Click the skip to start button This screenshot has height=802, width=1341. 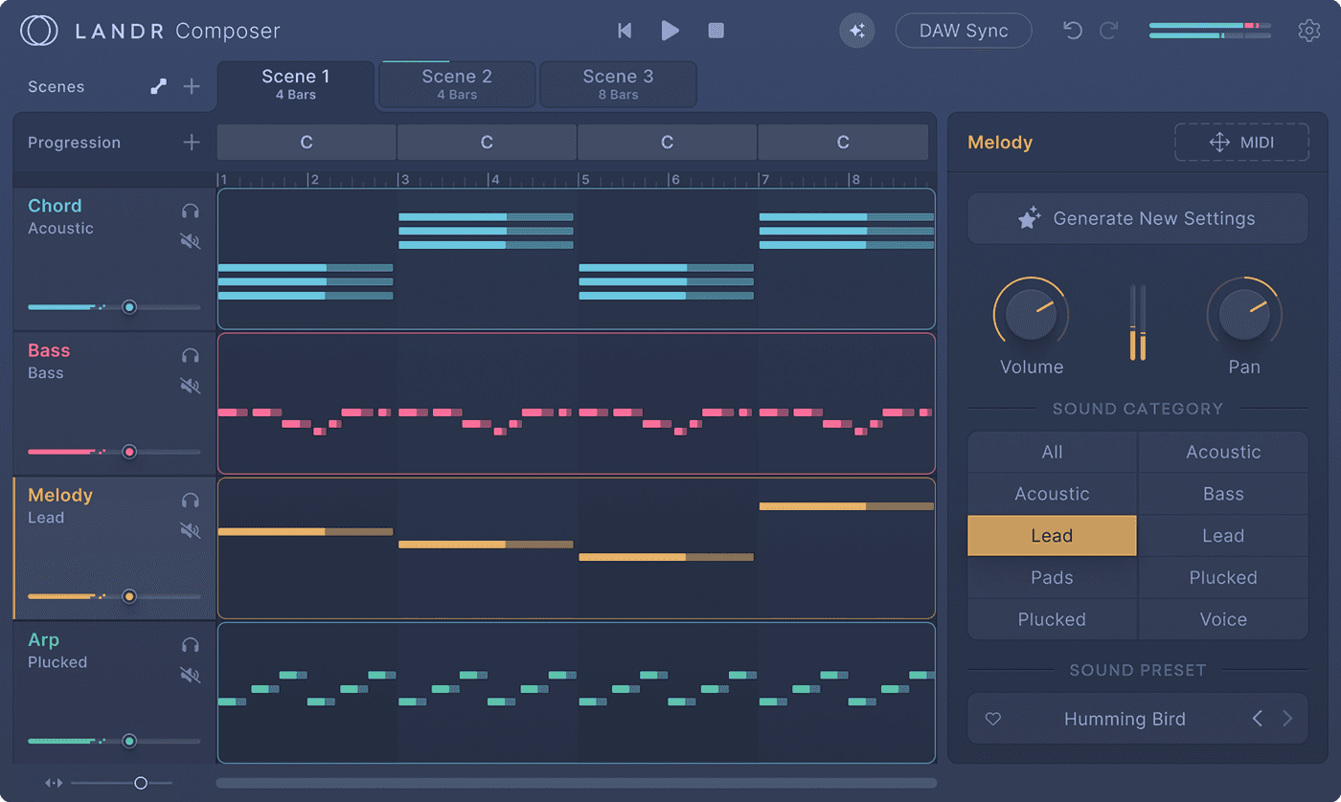pyautogui.click(x=625, y=31)
